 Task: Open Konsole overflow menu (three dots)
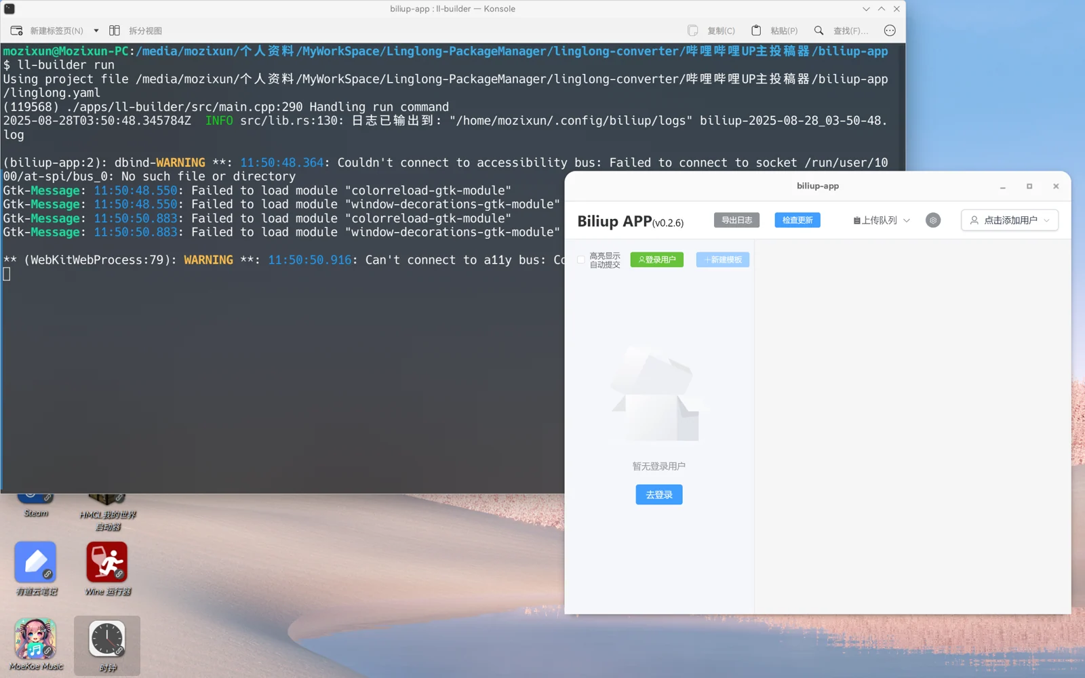tap(890, 31)
